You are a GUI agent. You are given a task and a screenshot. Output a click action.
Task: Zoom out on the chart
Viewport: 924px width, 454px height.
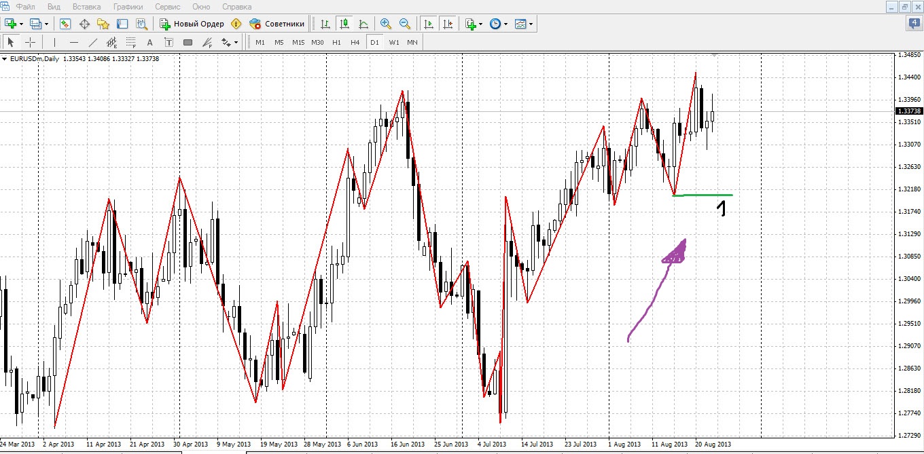pos(405,24)
